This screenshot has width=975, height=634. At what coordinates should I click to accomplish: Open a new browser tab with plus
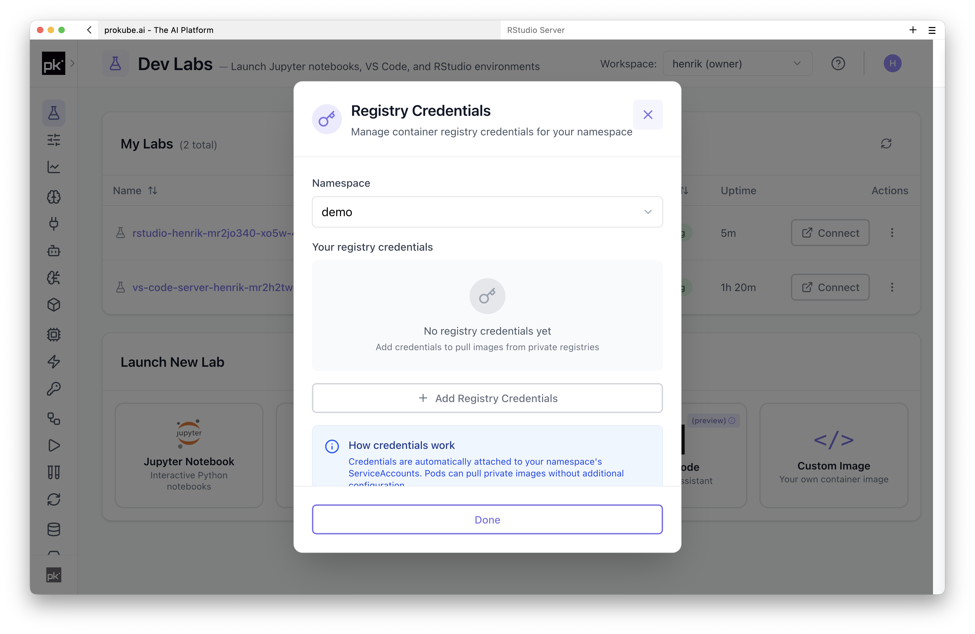913,30
